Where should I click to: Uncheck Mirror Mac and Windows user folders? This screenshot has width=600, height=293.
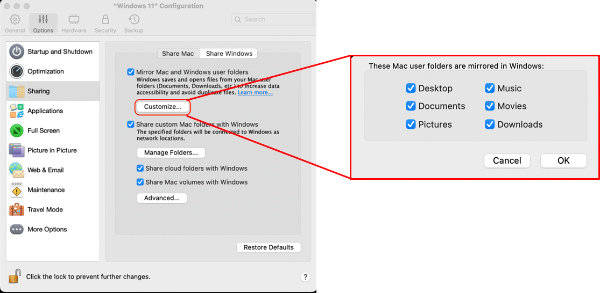point(130,72)
